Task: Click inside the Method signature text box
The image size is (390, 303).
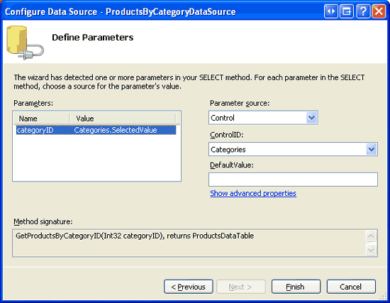Action: click(x=189, y=243)
